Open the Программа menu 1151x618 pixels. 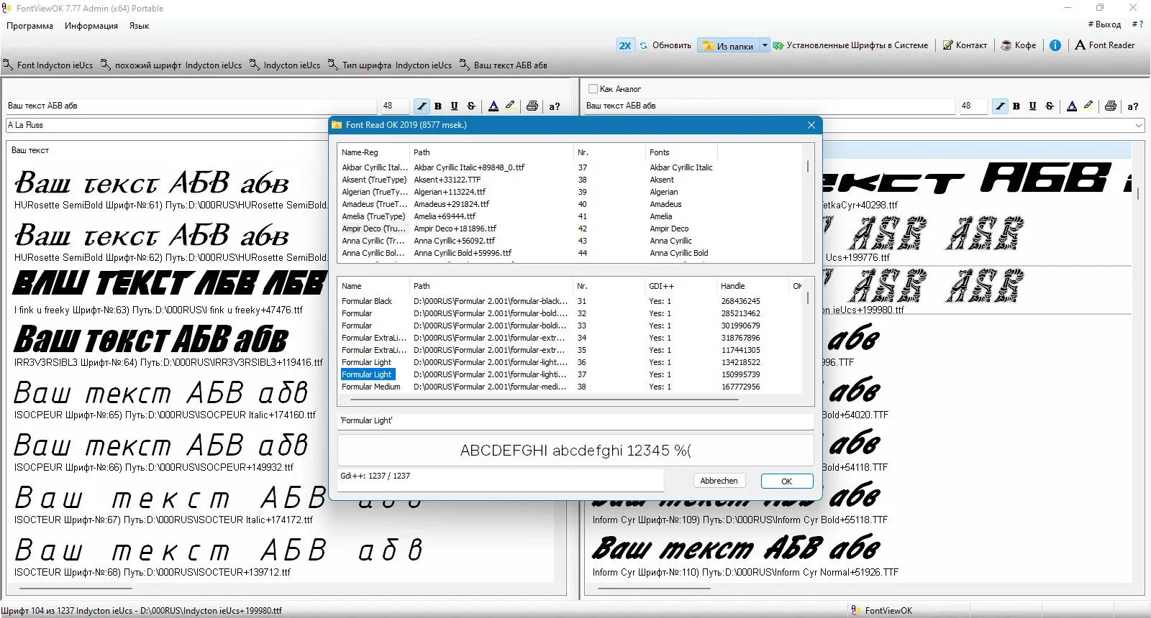pos(30,26)
